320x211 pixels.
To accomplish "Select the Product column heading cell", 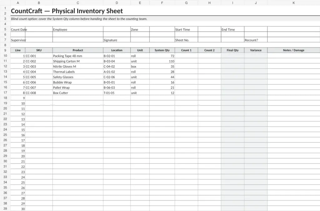I will tap(78, 50).
